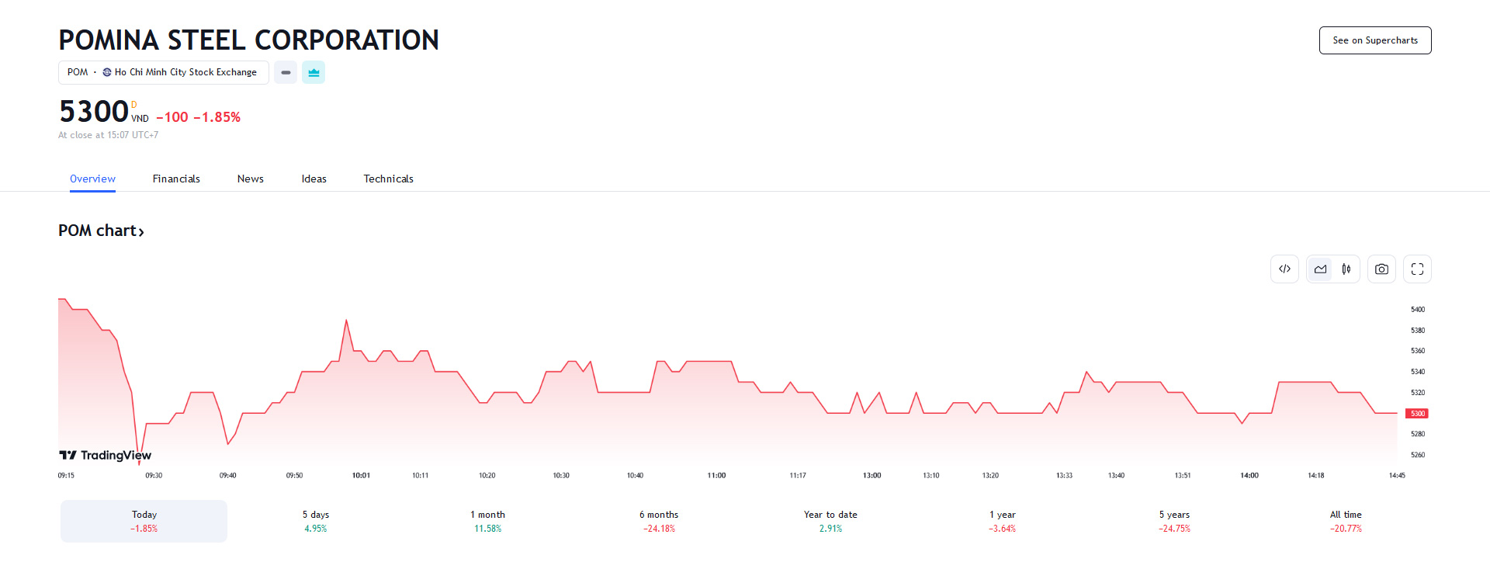This screenshot has height=576, width=1490.
Task: Open POM Ho Chi Minh exchange selector
Action: click(x=163, y=72)
